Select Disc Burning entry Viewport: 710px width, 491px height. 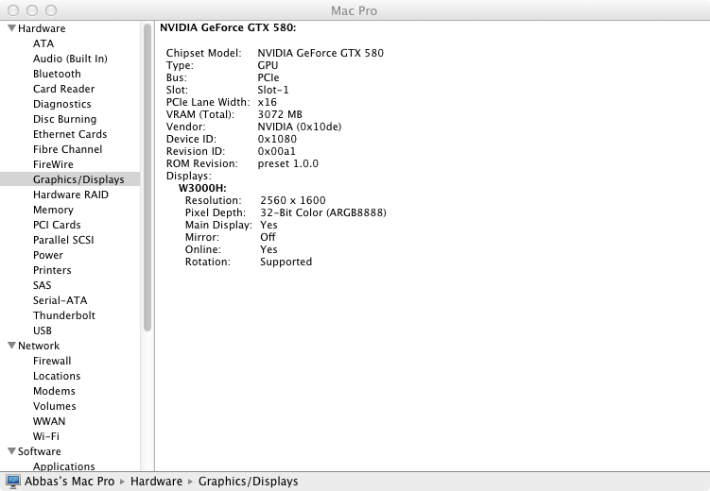pyautogui.click(x=64, y=119)
